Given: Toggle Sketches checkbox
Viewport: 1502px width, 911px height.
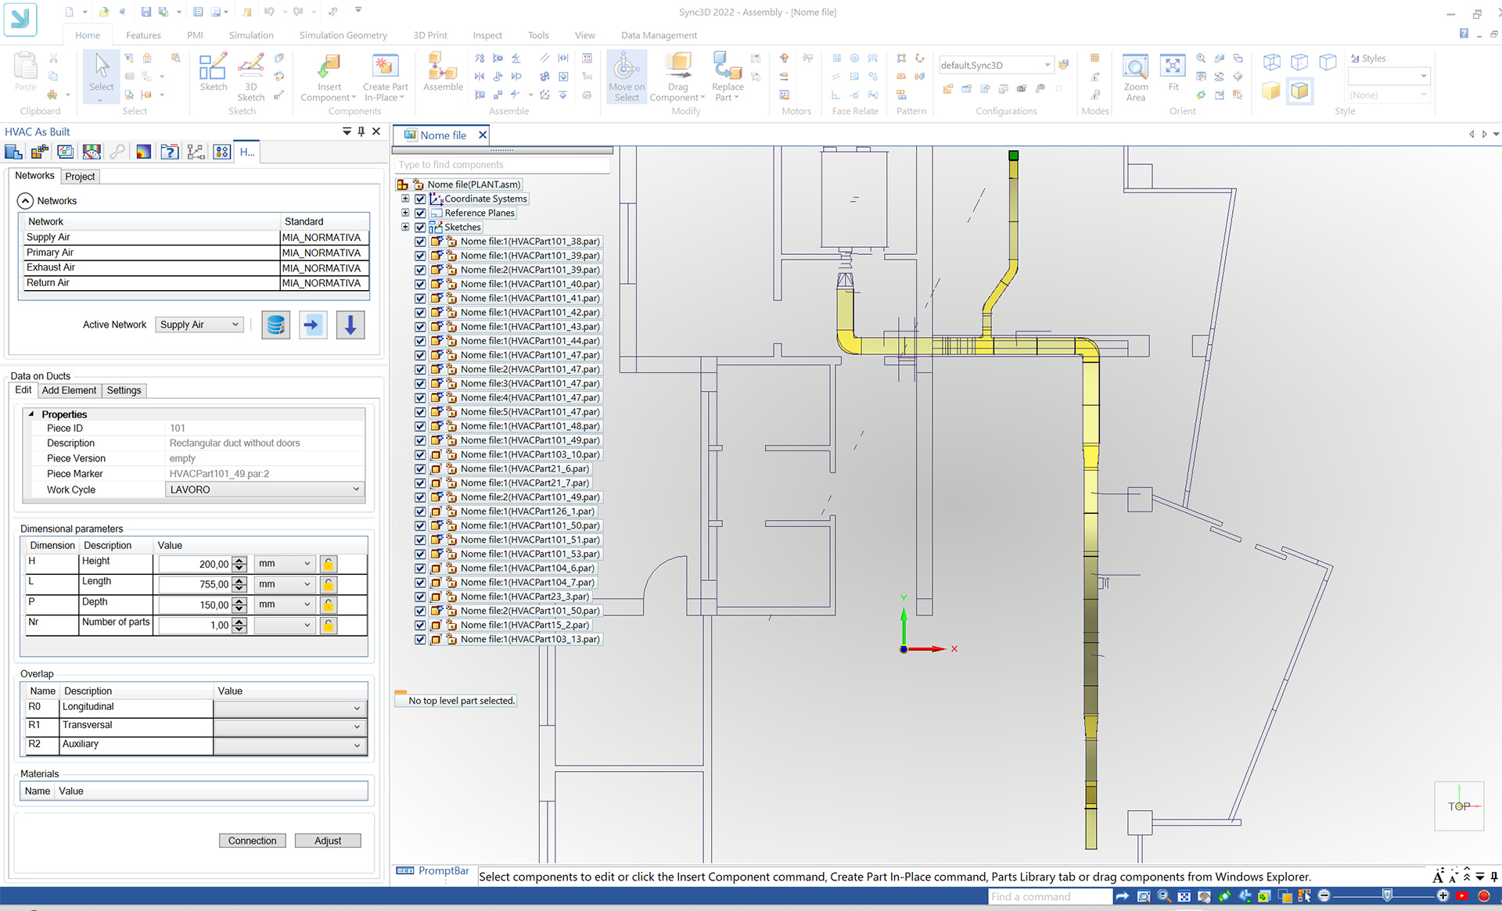Looking at the screenshot, I should coord(420,227).
